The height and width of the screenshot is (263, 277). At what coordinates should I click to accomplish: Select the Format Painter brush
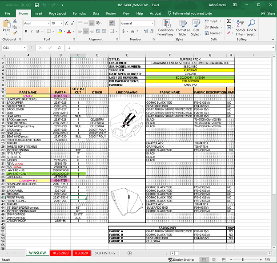(x=15, y=33)
